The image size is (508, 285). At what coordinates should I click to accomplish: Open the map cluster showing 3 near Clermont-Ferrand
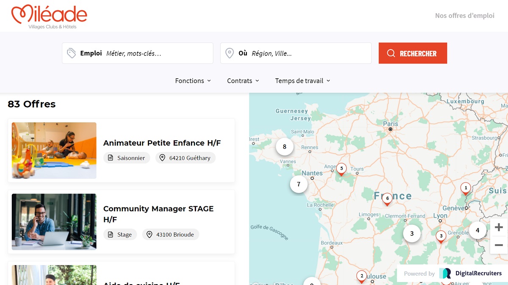(x=411, y=233)
